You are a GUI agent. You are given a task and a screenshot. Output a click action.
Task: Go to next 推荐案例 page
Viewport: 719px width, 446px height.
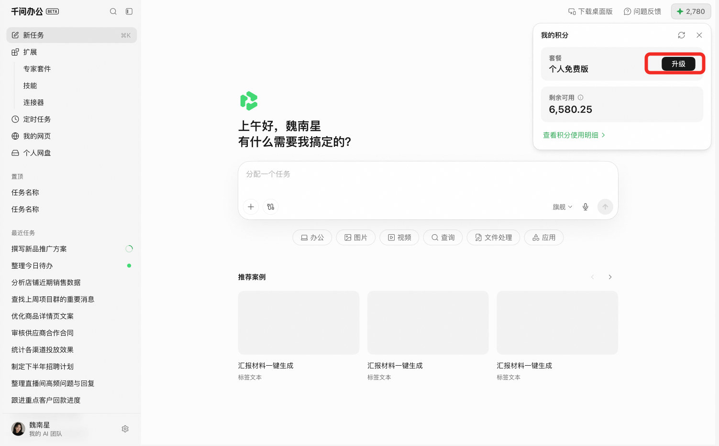click(x=610, y=277)
